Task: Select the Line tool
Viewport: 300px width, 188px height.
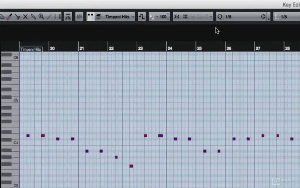Action: click(x=49, y=17)
